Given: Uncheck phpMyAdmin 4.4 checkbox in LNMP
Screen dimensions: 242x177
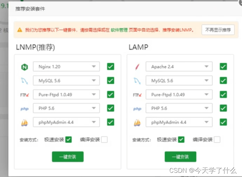Looking at the screenshot, I should click(x=111, y=122).
